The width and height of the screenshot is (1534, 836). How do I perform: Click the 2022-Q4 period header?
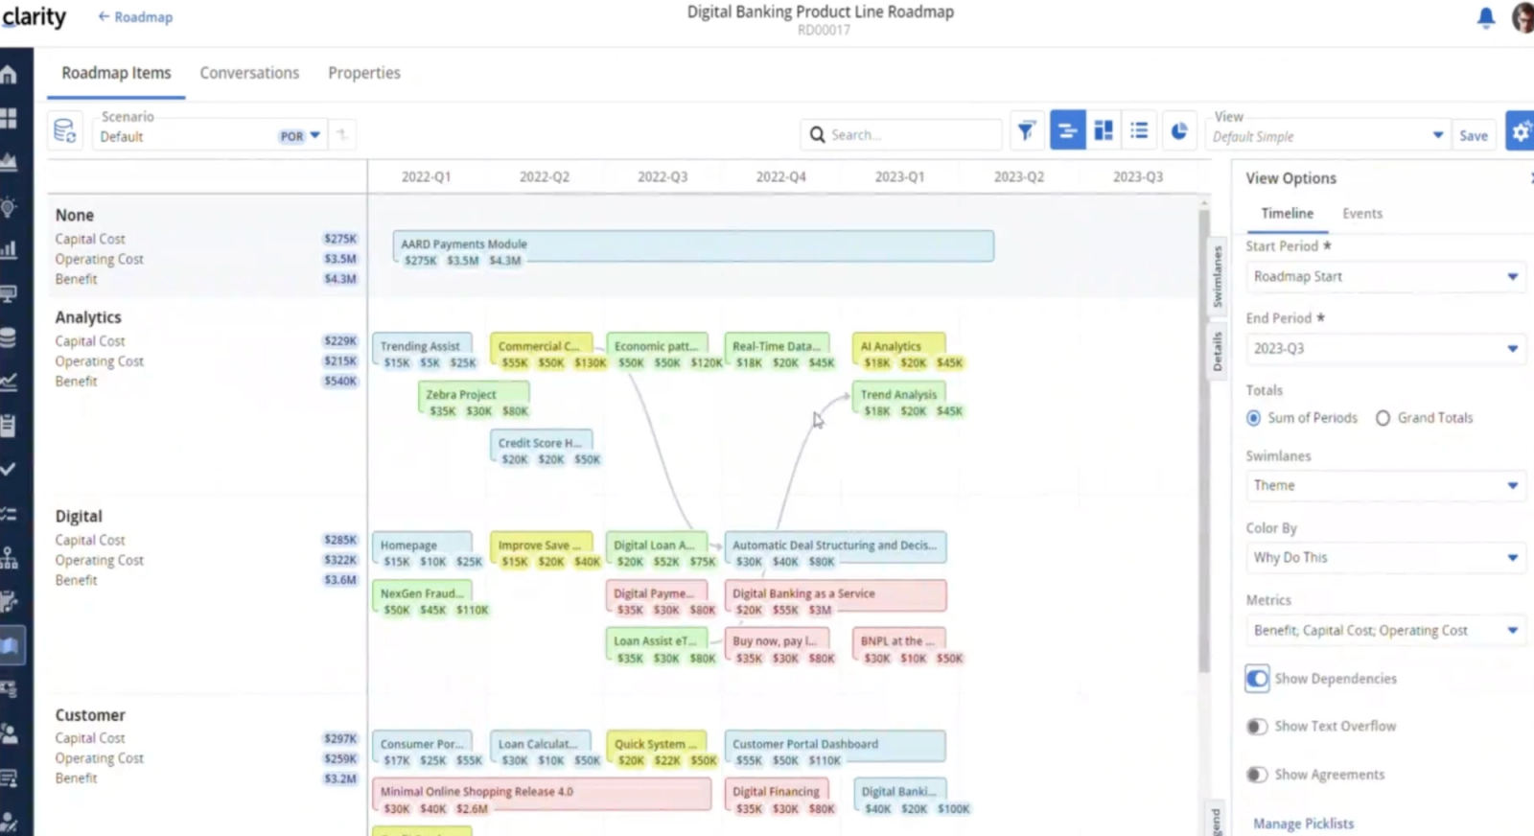[x=780, y=176]
